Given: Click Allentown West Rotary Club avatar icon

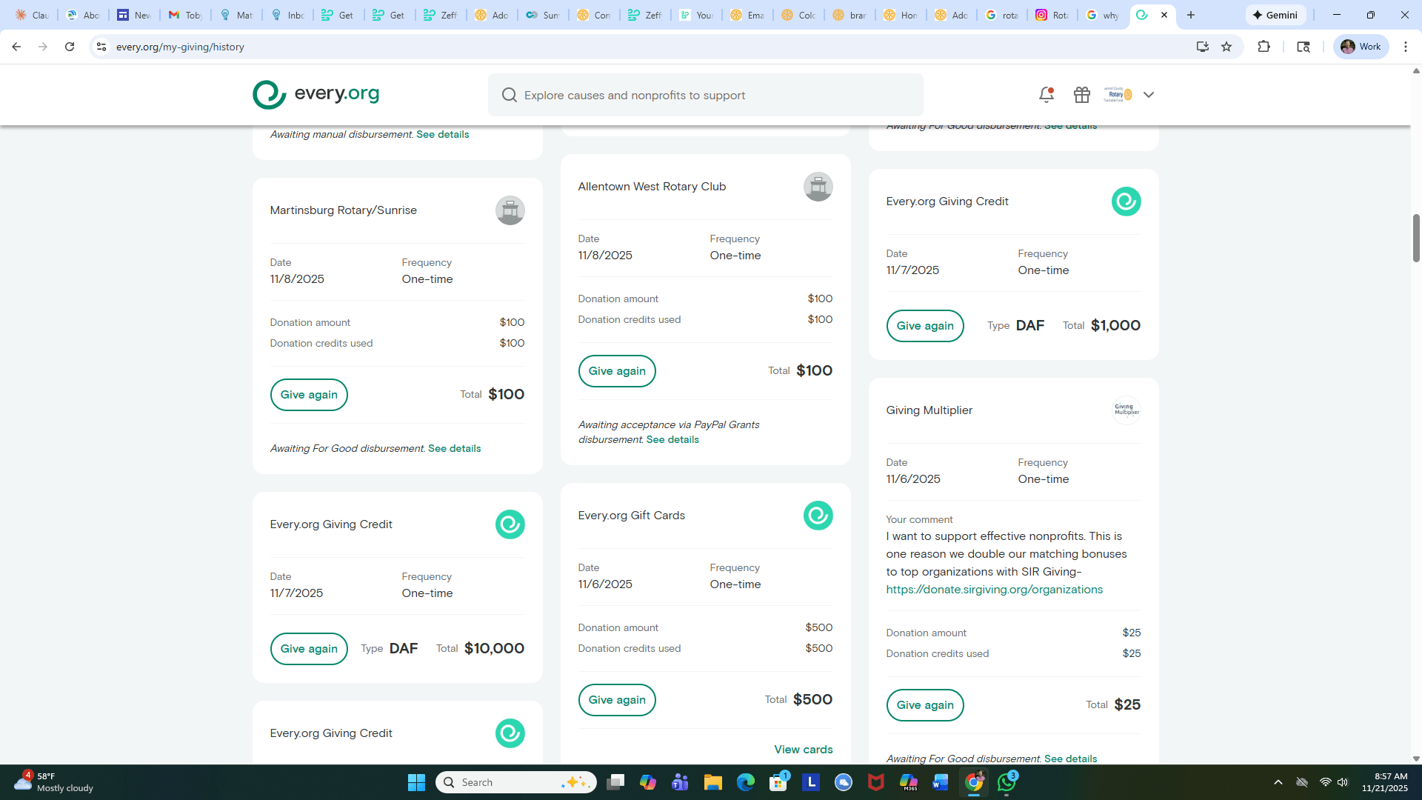Looking at the screenshot, I should [x=818, y=187].
